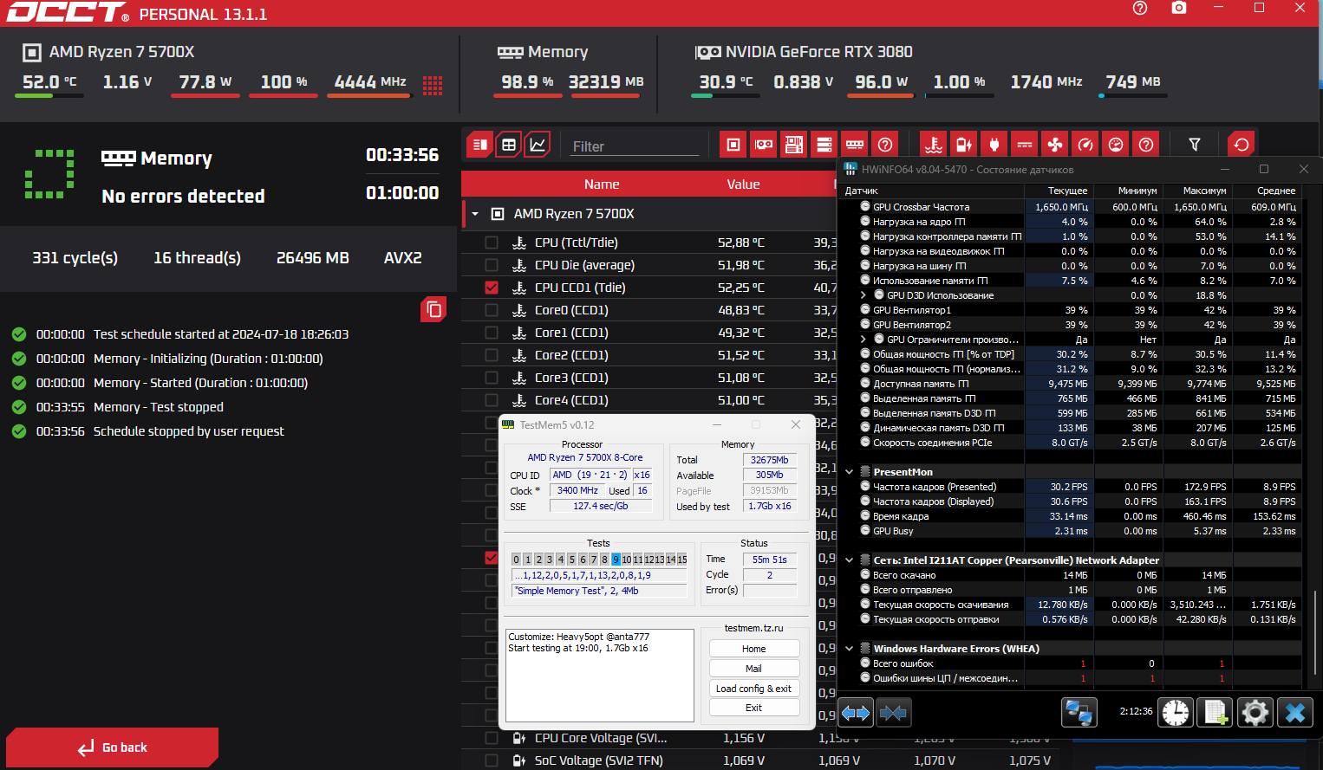Copy the OCCT test log to clipboard
The image size is (1323, 770).
tap(433, 309)
